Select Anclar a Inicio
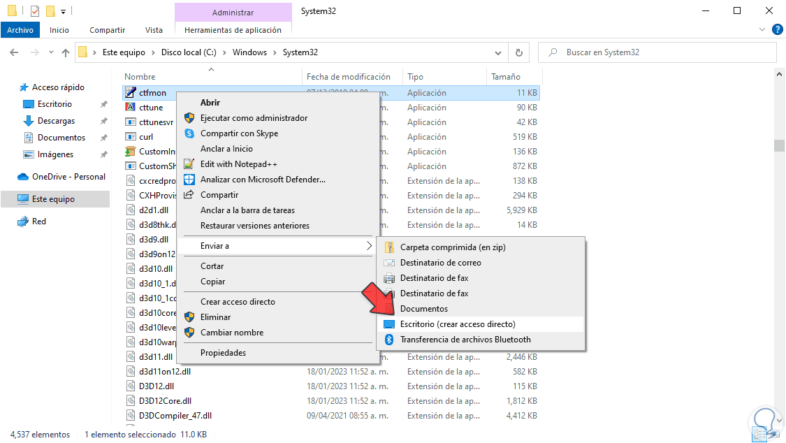Image resolution: width=786 pixels, height=443 pixels. click(279, 148)
